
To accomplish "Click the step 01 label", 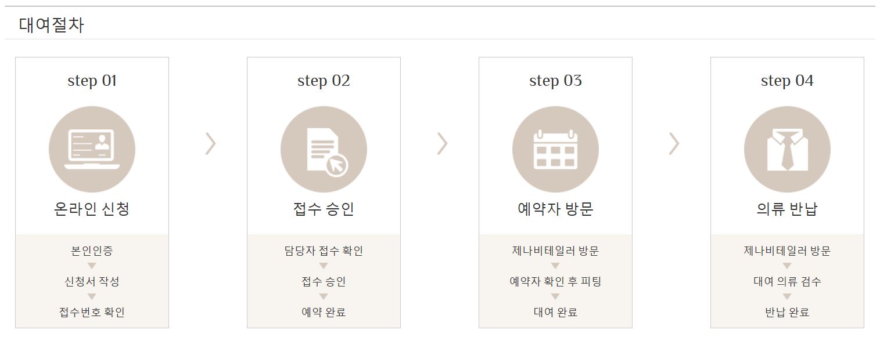I will 92,81.
